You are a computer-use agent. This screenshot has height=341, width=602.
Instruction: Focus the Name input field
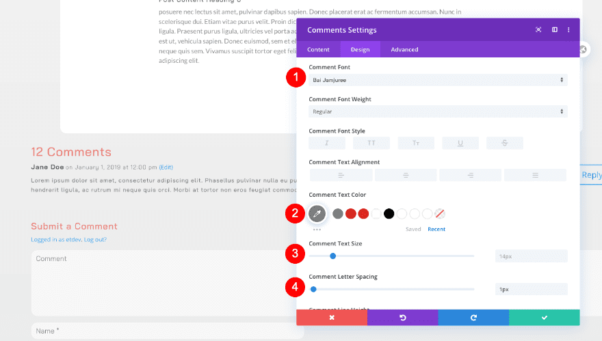click(168, 331)
